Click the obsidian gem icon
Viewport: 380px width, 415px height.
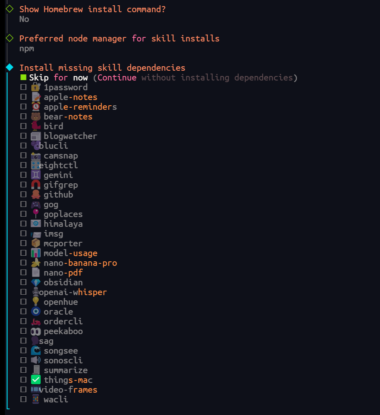click(x=36, y=282)
